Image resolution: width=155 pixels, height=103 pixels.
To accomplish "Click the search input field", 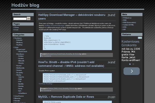I will click(20, 19).
